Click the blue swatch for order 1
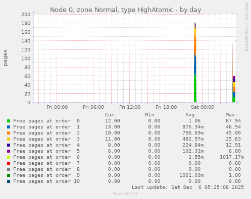The width and height of the screenshot is (251, 199). [x=9, y=127]
